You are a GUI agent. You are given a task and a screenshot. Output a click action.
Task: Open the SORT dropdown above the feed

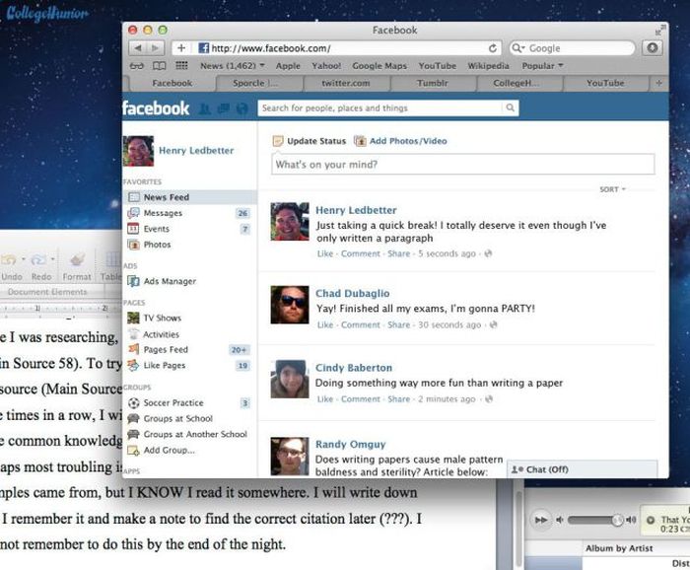tap(612, 189)
